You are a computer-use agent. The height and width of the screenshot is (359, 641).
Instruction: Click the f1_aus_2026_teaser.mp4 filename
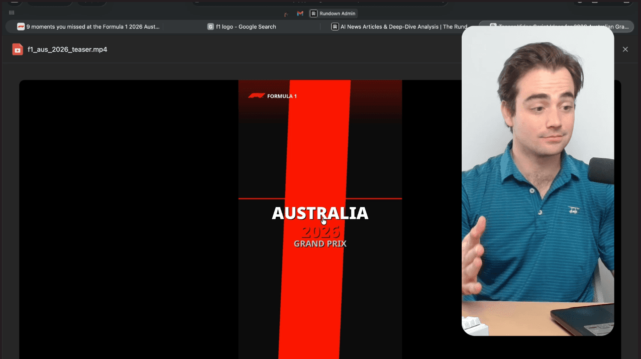67,49
